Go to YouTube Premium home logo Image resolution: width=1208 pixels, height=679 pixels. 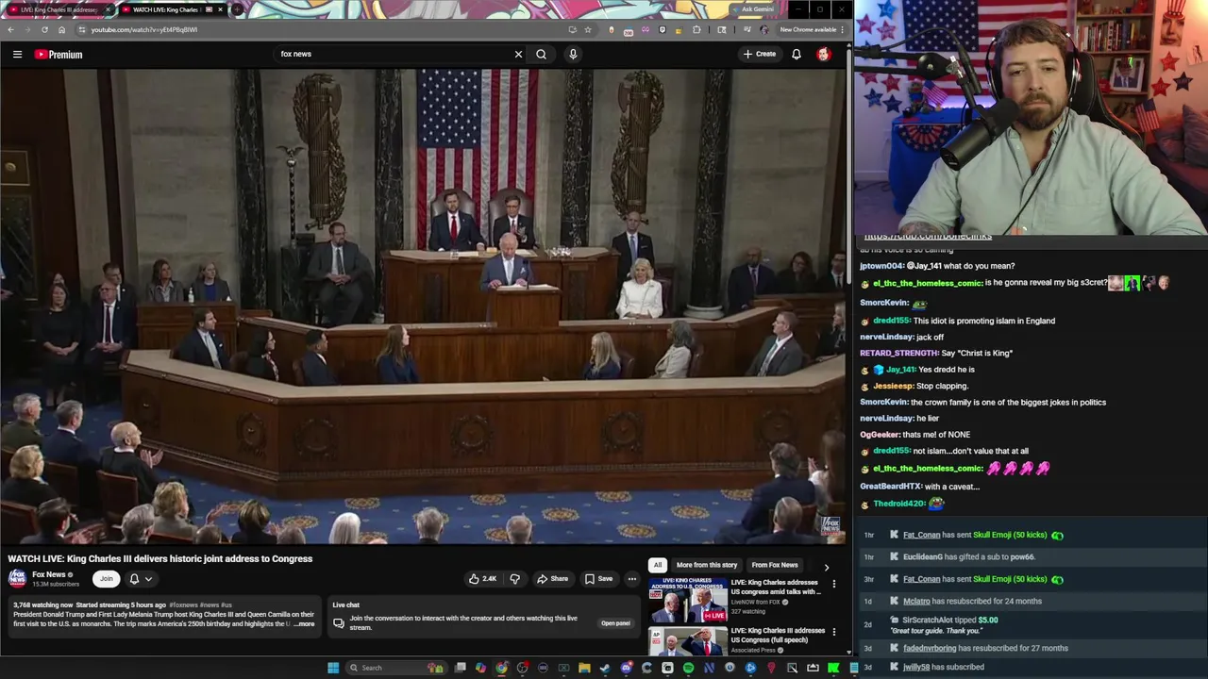(59, 55)
